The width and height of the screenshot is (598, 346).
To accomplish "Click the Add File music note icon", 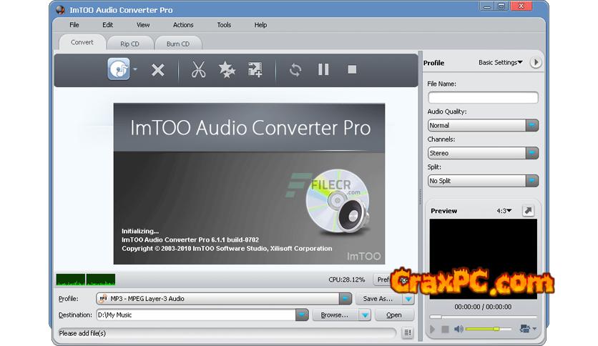I will 119,69.
